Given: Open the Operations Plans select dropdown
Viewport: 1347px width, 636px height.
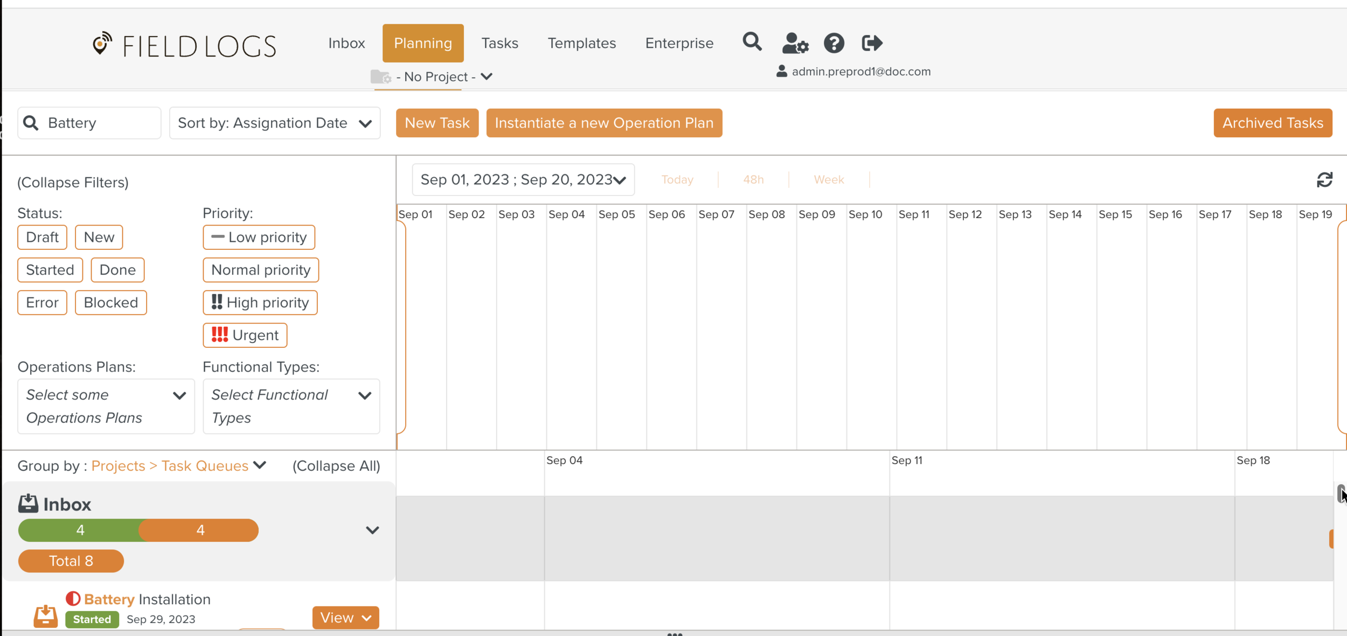Looking at the screenshot, I should coord(106,407).
